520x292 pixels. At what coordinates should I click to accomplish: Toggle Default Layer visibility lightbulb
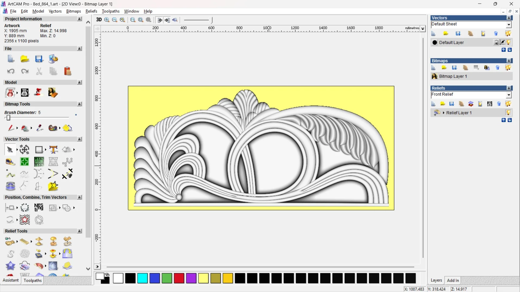tap(508, 42)
